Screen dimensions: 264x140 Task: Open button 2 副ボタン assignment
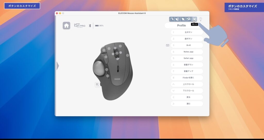tap(187, 39)
